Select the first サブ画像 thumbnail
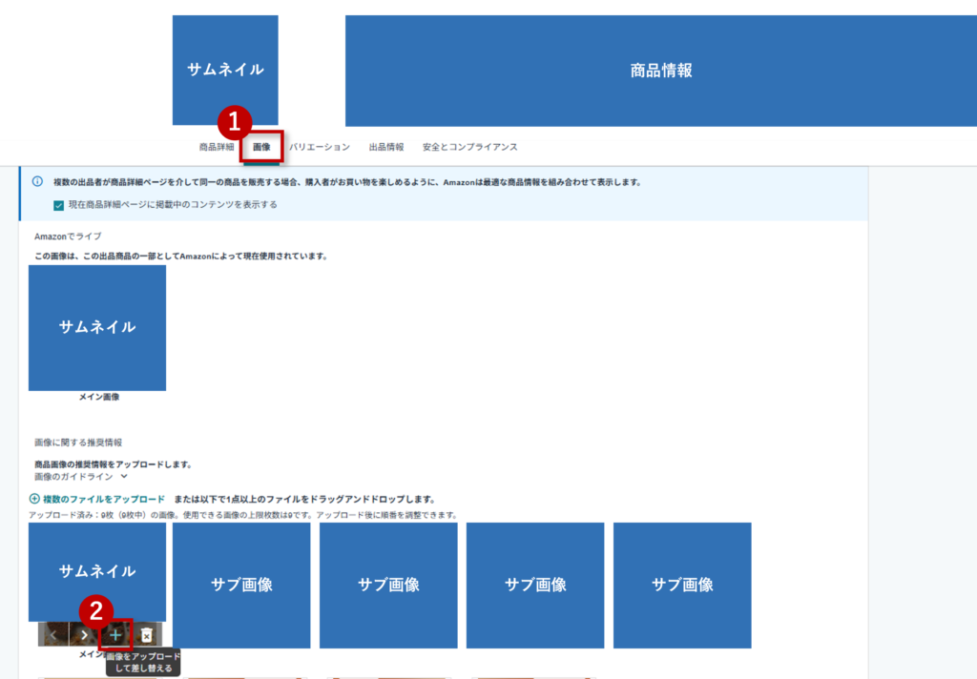The height and width of the screenshot is (679, 977). click(241, 585)
